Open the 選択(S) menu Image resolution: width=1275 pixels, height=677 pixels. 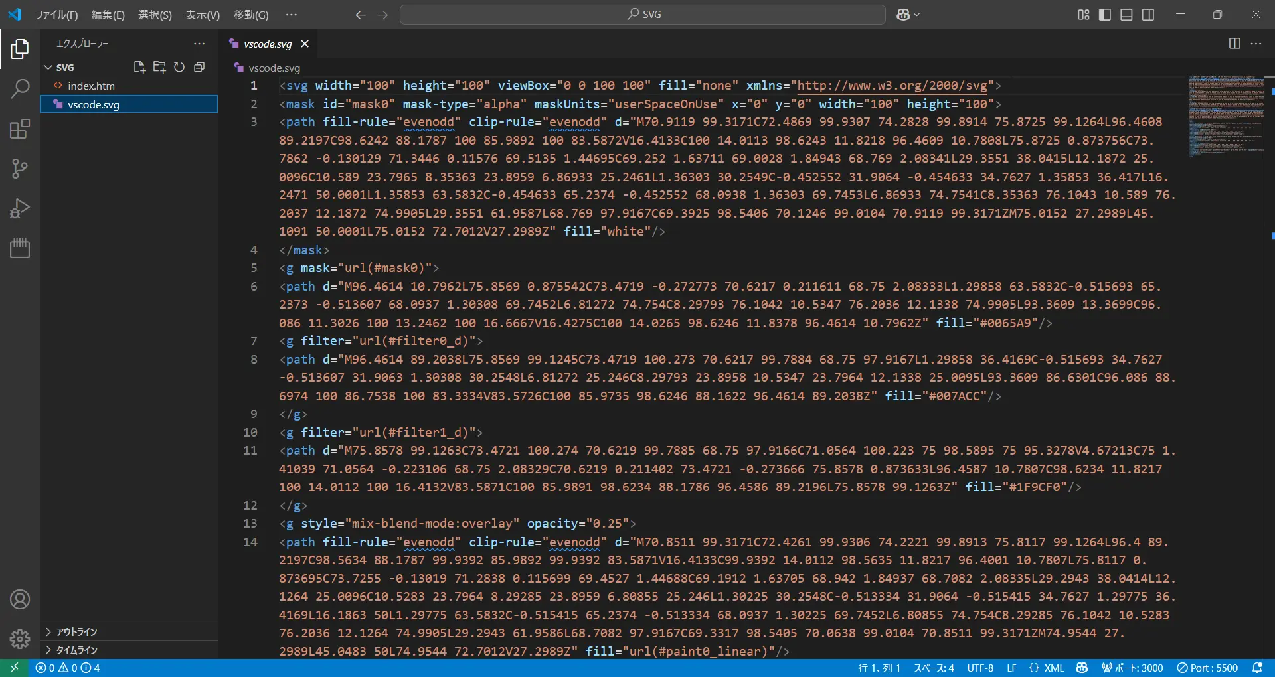click(x=155, y=15)
